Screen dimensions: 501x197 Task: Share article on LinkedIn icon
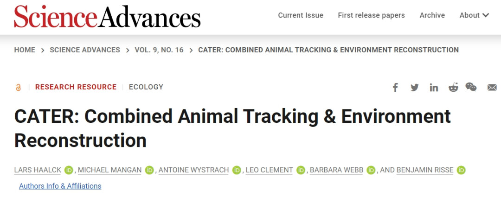pyautogui.click(x=434, y=87)
